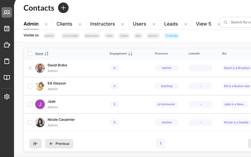Click the search magnifier icon
The height and width of the screenshot is (157, 251).
[225, 22]
